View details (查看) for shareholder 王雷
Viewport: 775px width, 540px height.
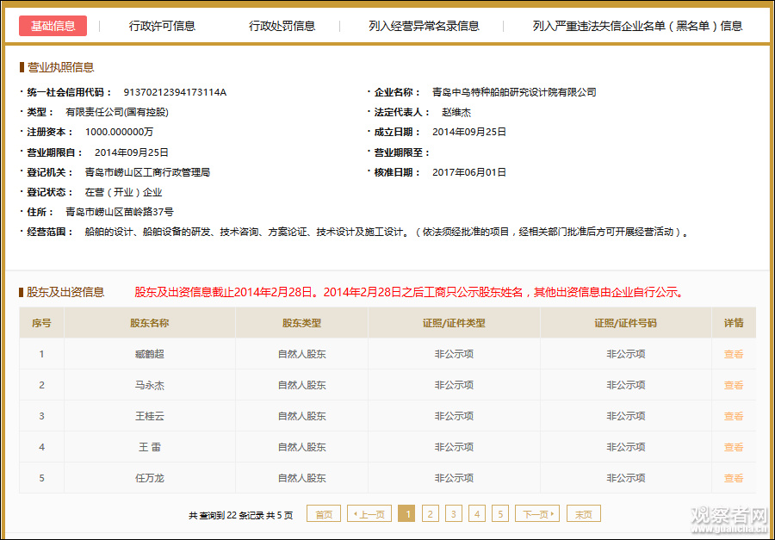pyautogui.click(x=734, y=447)
